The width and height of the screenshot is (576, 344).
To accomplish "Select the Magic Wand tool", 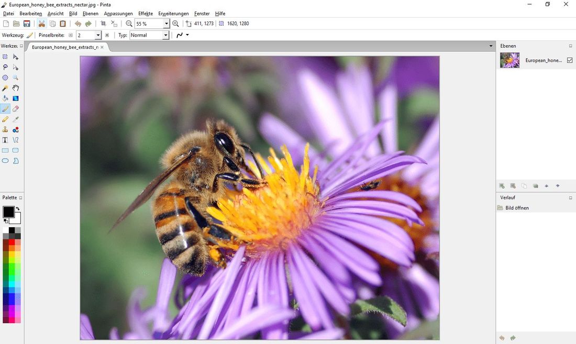I will tap(5, 88).
